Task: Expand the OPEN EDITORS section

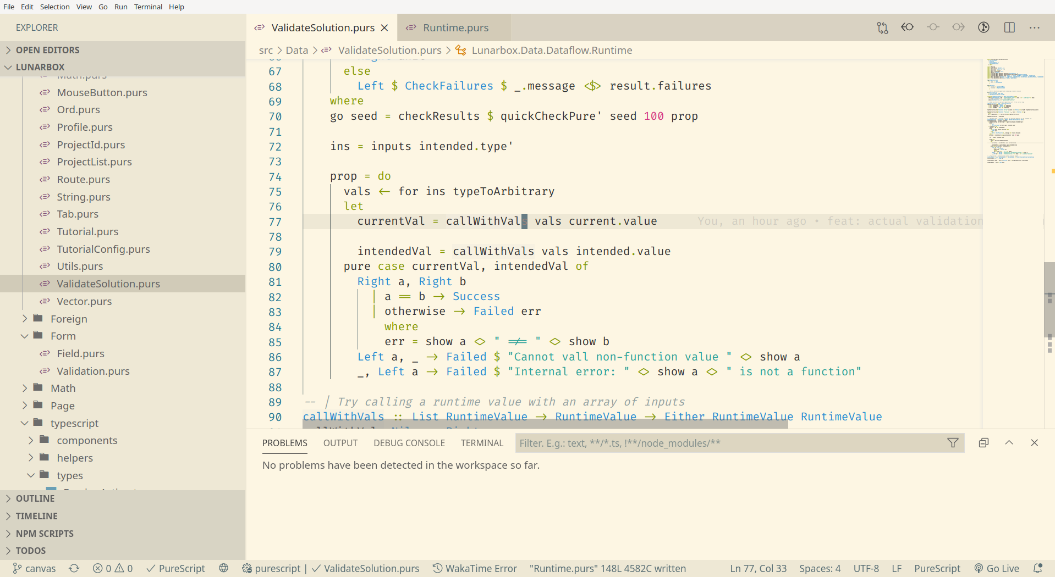Action: (123, 50)
